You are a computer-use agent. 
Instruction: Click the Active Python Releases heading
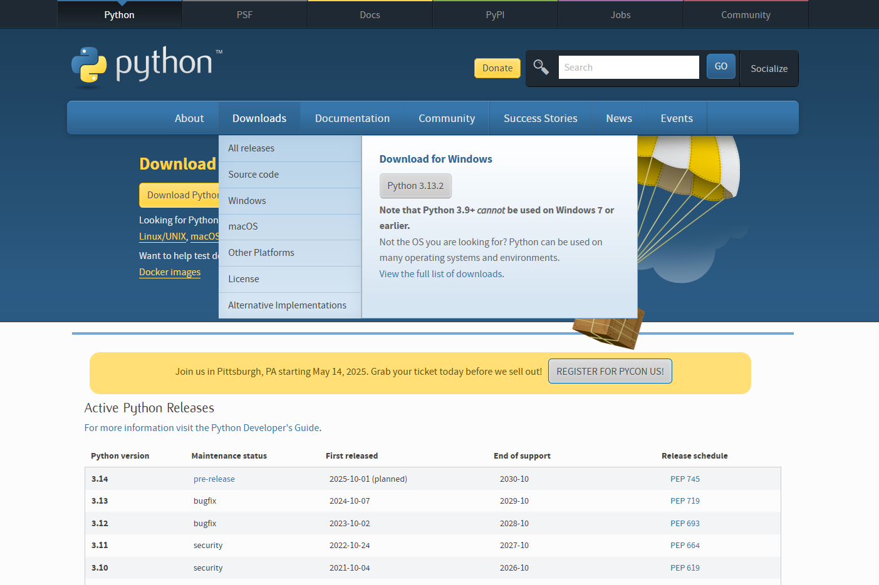tap(149, 408)
